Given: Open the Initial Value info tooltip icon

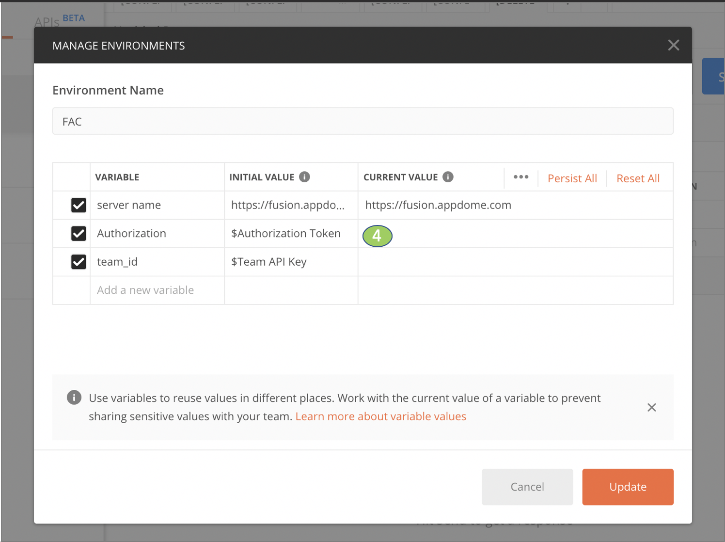Looking at the screenshot, I should 304,176.
